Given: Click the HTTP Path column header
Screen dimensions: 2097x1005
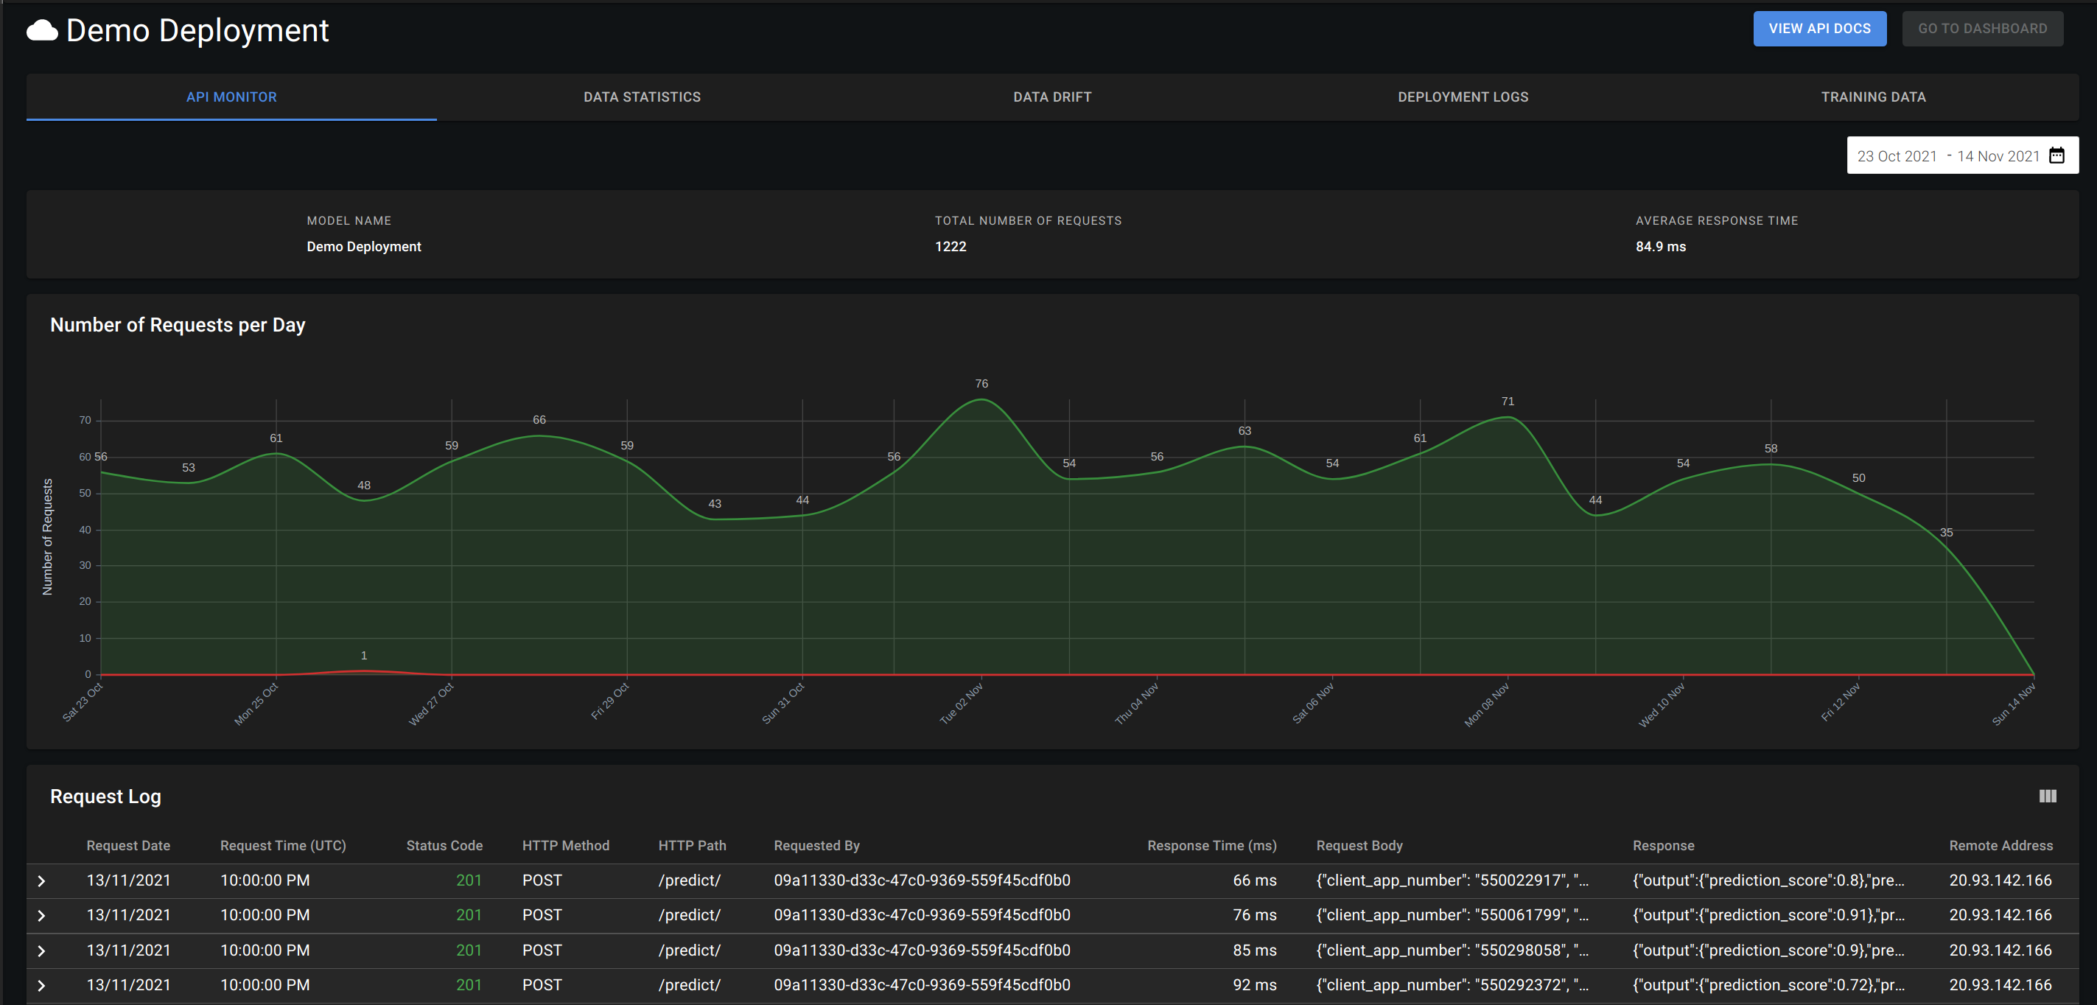Looking at the screenshot, I should pyautogui.click(x=692, y=846).
